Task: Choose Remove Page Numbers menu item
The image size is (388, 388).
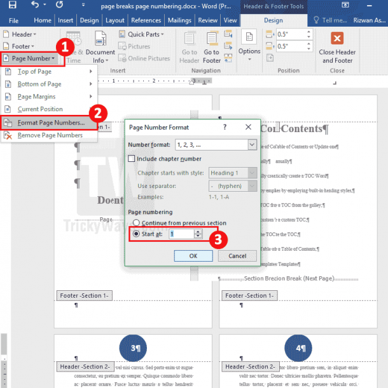Action: tap(49, 135)
